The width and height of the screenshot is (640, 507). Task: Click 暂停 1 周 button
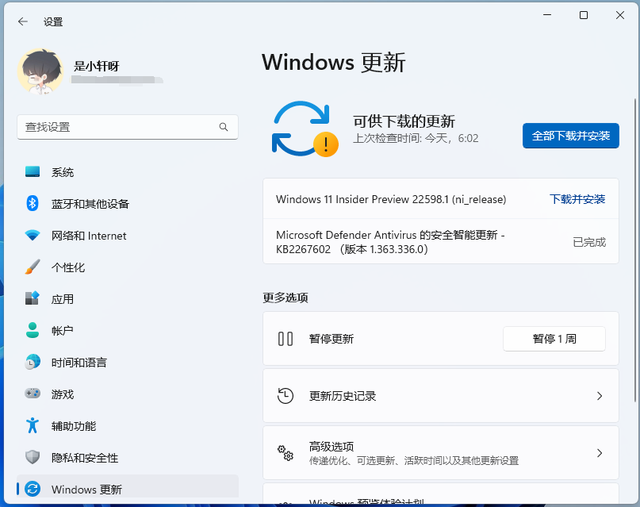[554, 339]
